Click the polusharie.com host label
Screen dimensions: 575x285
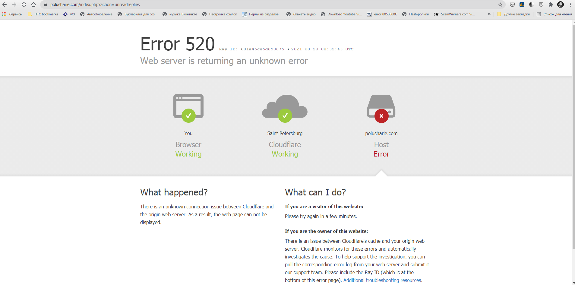(x=381, y=133)
